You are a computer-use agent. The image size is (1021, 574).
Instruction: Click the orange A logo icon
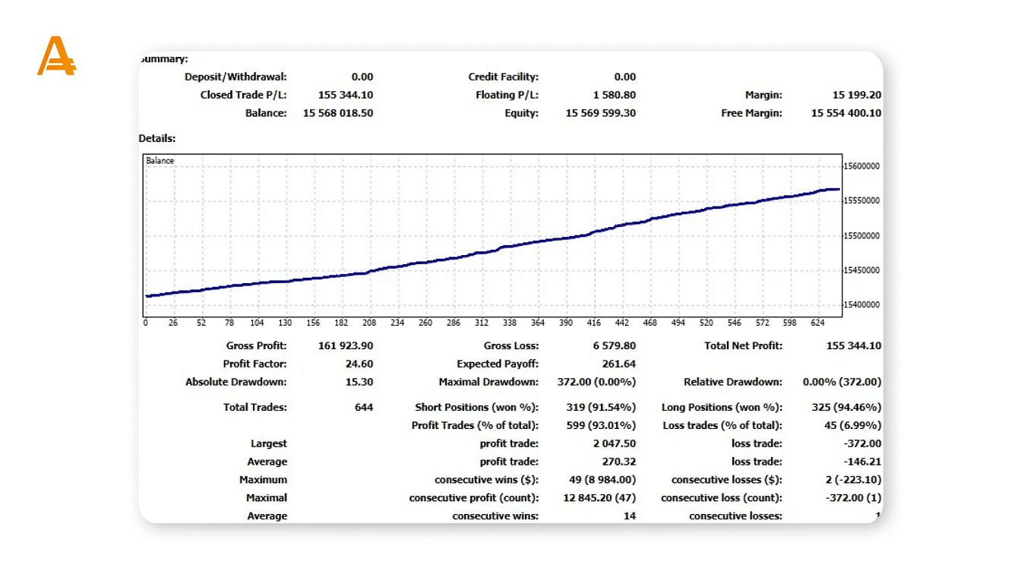tap(56, 56)
